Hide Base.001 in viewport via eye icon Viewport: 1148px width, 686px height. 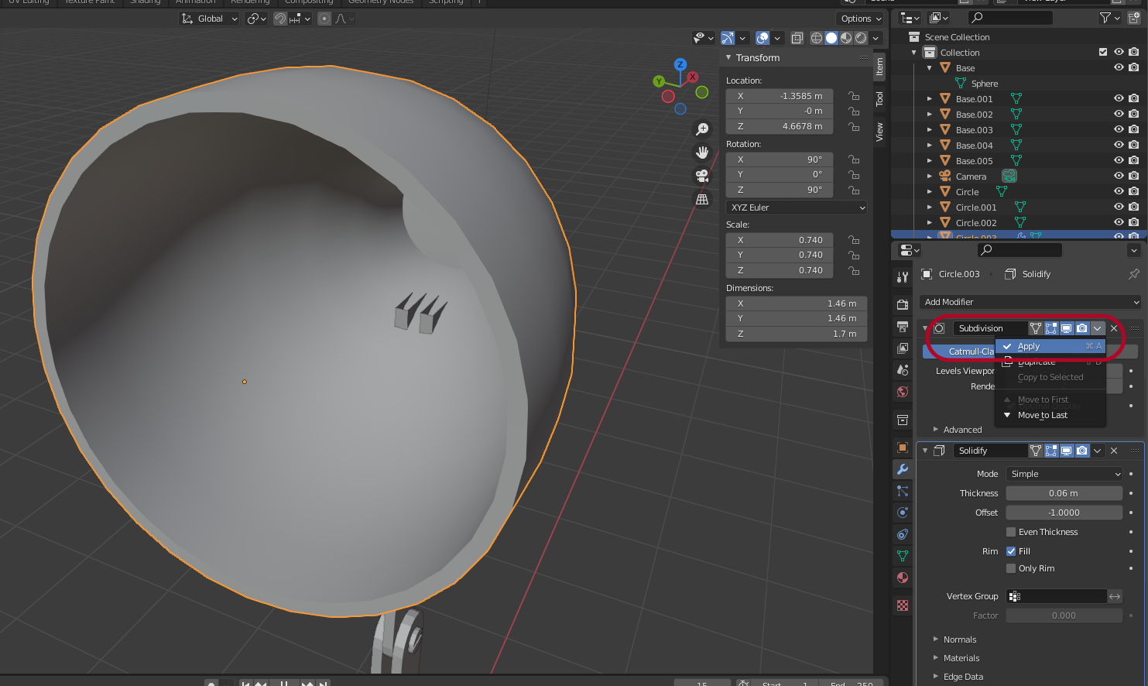tap(1119, 98)
